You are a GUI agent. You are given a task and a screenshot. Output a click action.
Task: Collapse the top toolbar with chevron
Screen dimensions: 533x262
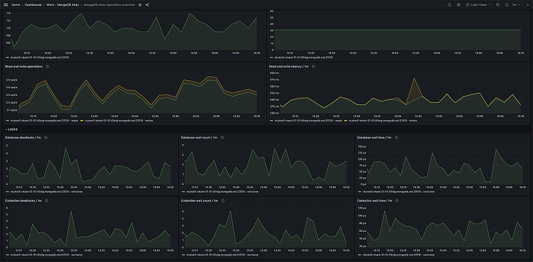(x=527, y=5)
